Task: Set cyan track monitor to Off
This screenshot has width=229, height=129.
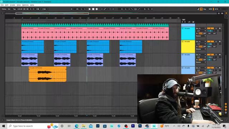Action: click(204, 33)
